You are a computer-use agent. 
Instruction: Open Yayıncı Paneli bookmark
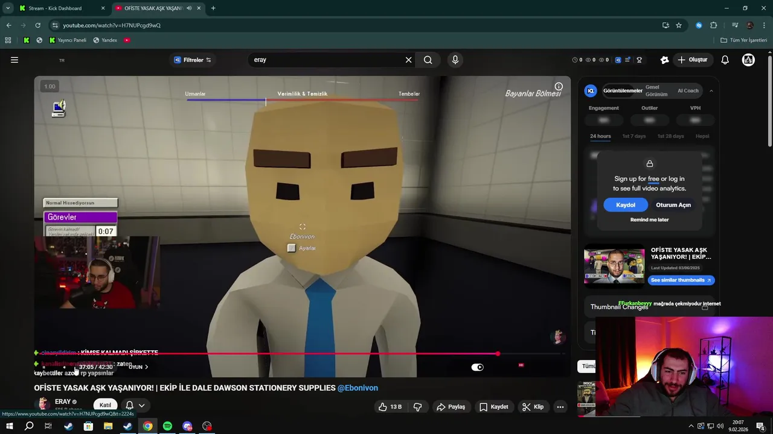68,40
